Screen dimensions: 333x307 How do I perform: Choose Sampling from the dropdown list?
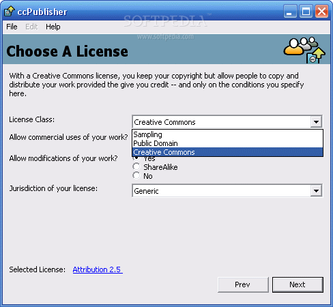click(x=227, y=134)
